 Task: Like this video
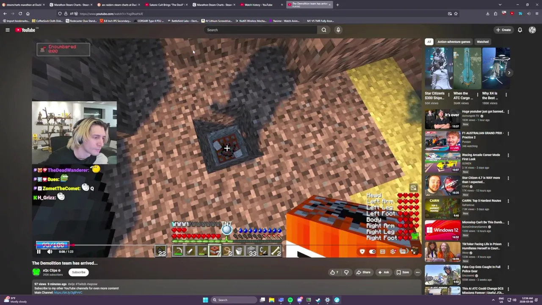[334, 272]
